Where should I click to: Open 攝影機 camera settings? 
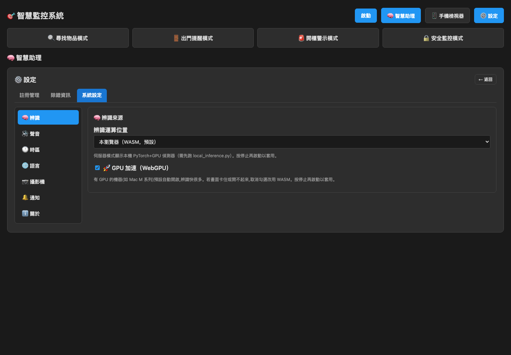pos(48,181)
